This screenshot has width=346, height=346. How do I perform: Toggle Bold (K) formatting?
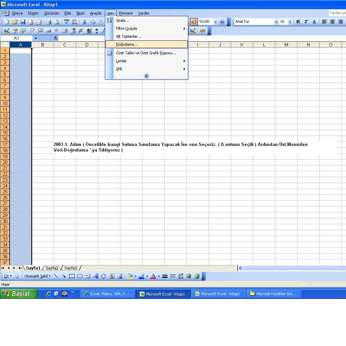pos(298,21)
